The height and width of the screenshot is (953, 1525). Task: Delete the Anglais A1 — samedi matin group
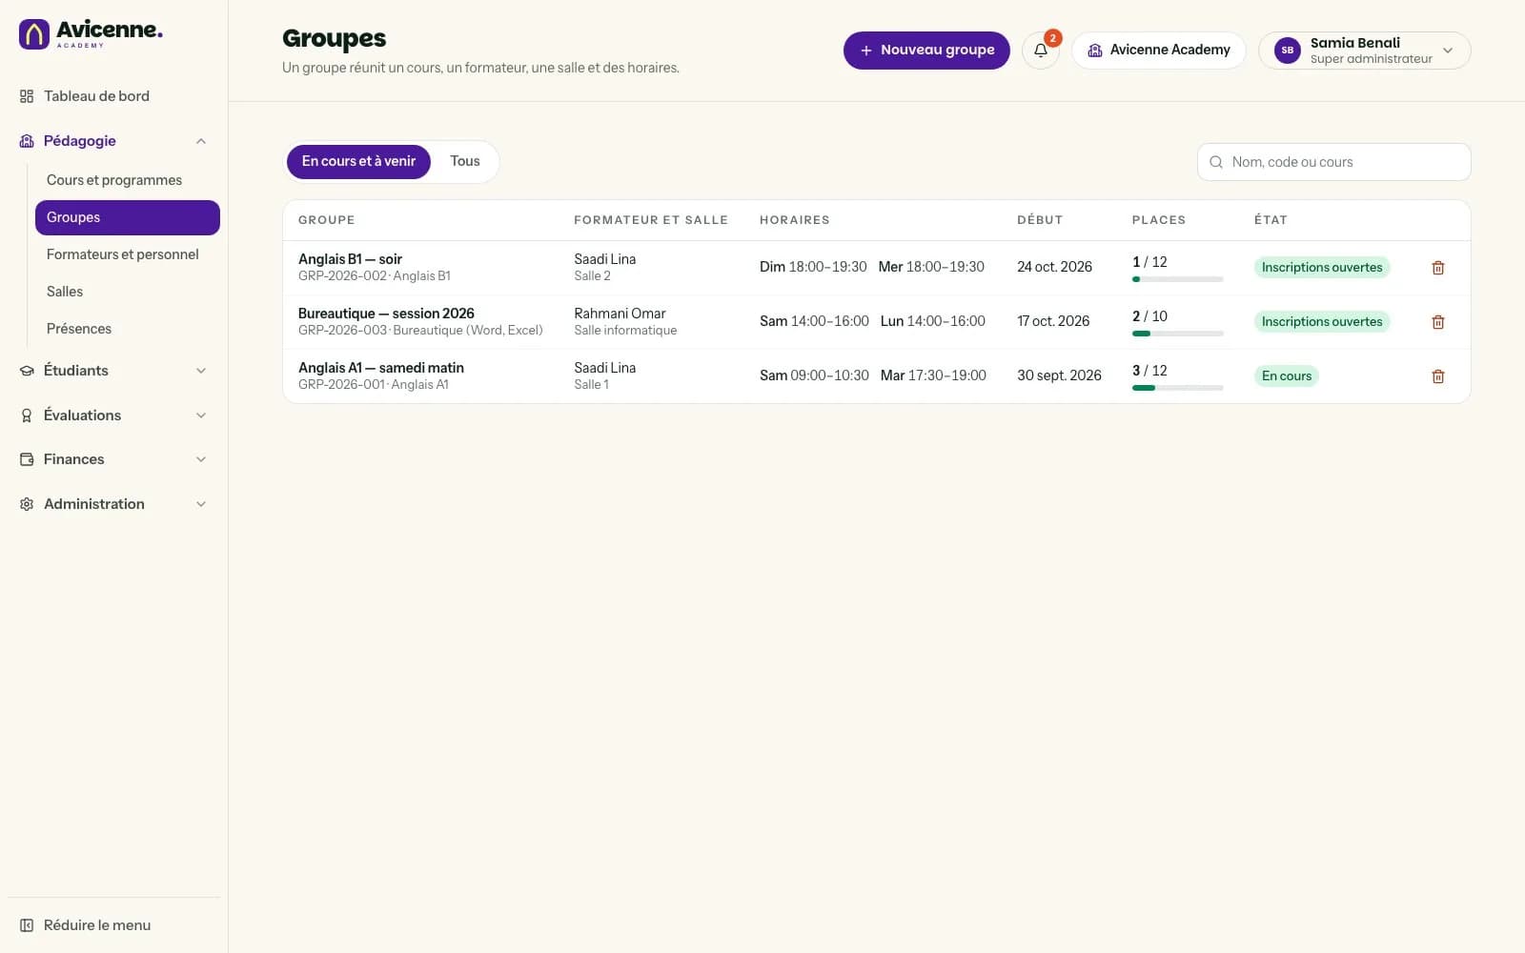pos(1438,376)
